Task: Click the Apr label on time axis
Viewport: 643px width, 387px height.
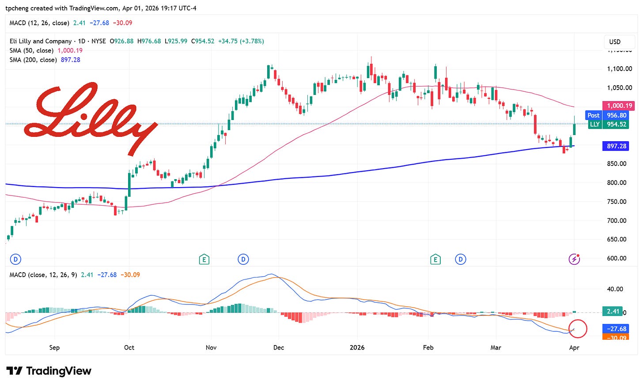Action: point(574,348)
